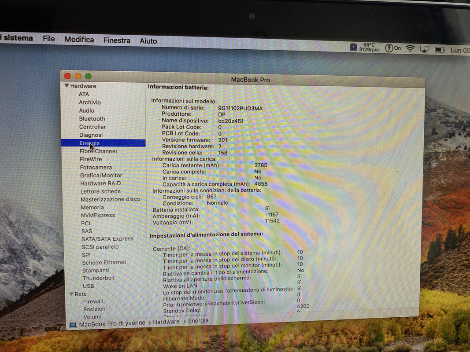Select the Energia sidebar item

tap(104, 143)
